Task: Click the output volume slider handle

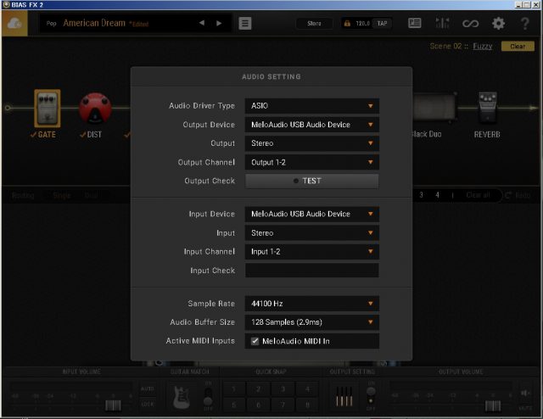Action: (493, 405)
